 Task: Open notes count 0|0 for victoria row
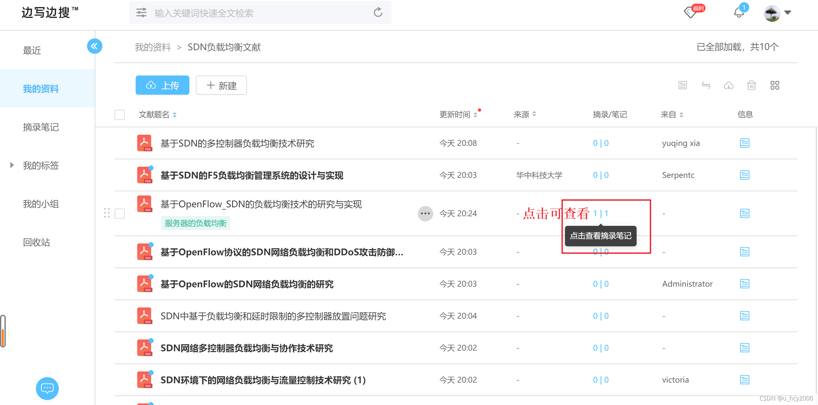(601, 380)
